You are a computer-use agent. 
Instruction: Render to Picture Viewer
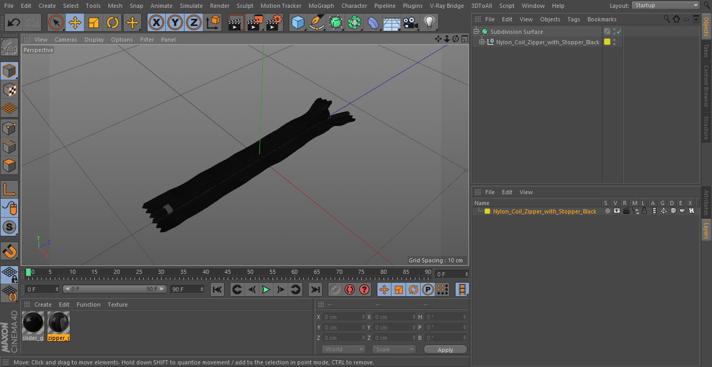(255, 22)
